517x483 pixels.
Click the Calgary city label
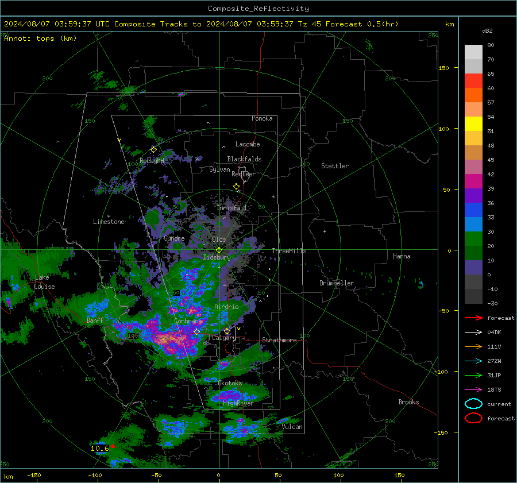tap(224, 338)
